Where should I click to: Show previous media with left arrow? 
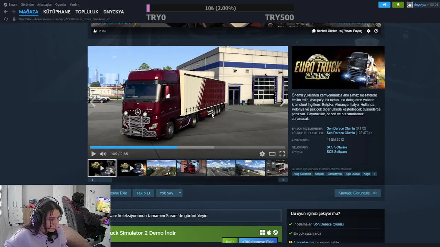tap(93, 102)
